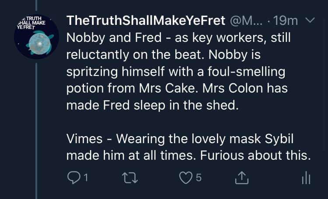This screenshot has height=199, width=328.
Task: Click the reply count number 1
Action: click(x=86, y=178)
